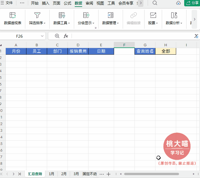The width and height of the screenshot is (200, 178).
Task: Click the formula bar icon at right end
Action: pyautogui.click(x=196, y=36)
